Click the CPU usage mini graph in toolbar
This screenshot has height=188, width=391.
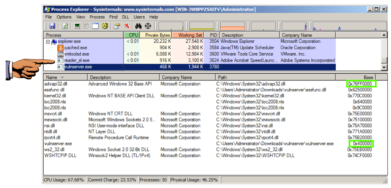click(x=171, y=26)
